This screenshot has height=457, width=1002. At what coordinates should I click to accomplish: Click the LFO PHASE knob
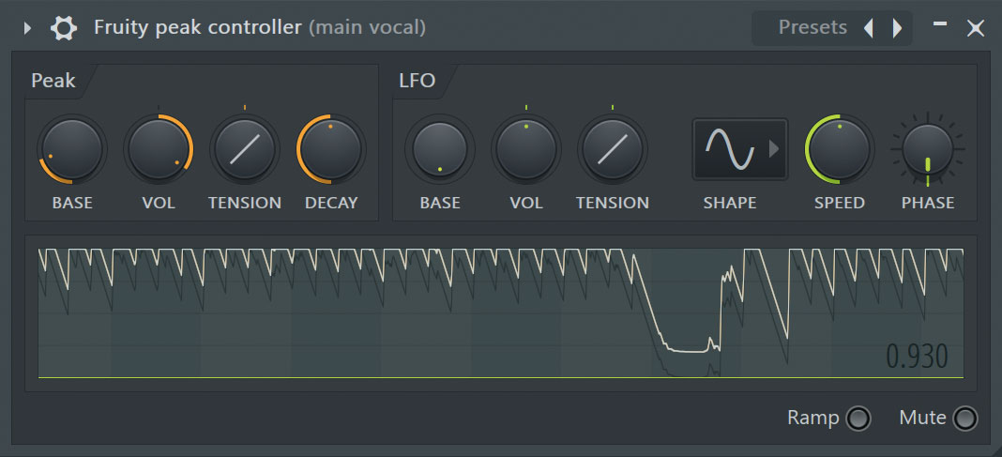click(x=928, y=149)
